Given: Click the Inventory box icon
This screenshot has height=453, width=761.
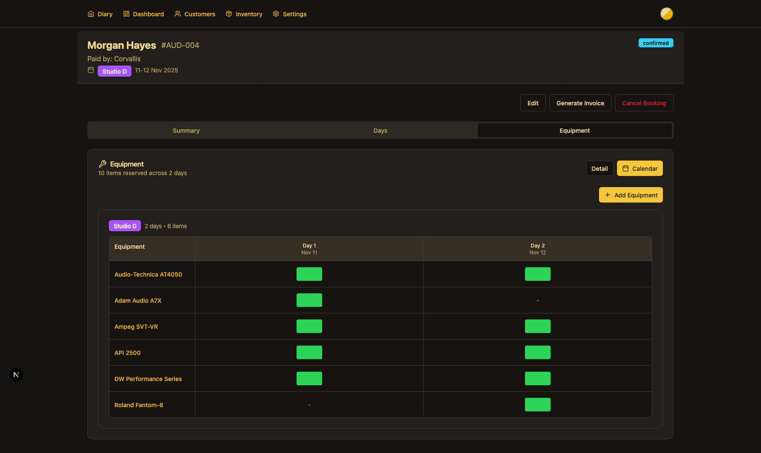Looking at the screenshot, I should (229, 14).
